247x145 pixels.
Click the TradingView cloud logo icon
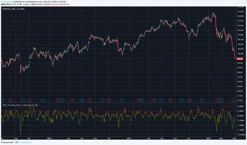[x=17, y=142]
